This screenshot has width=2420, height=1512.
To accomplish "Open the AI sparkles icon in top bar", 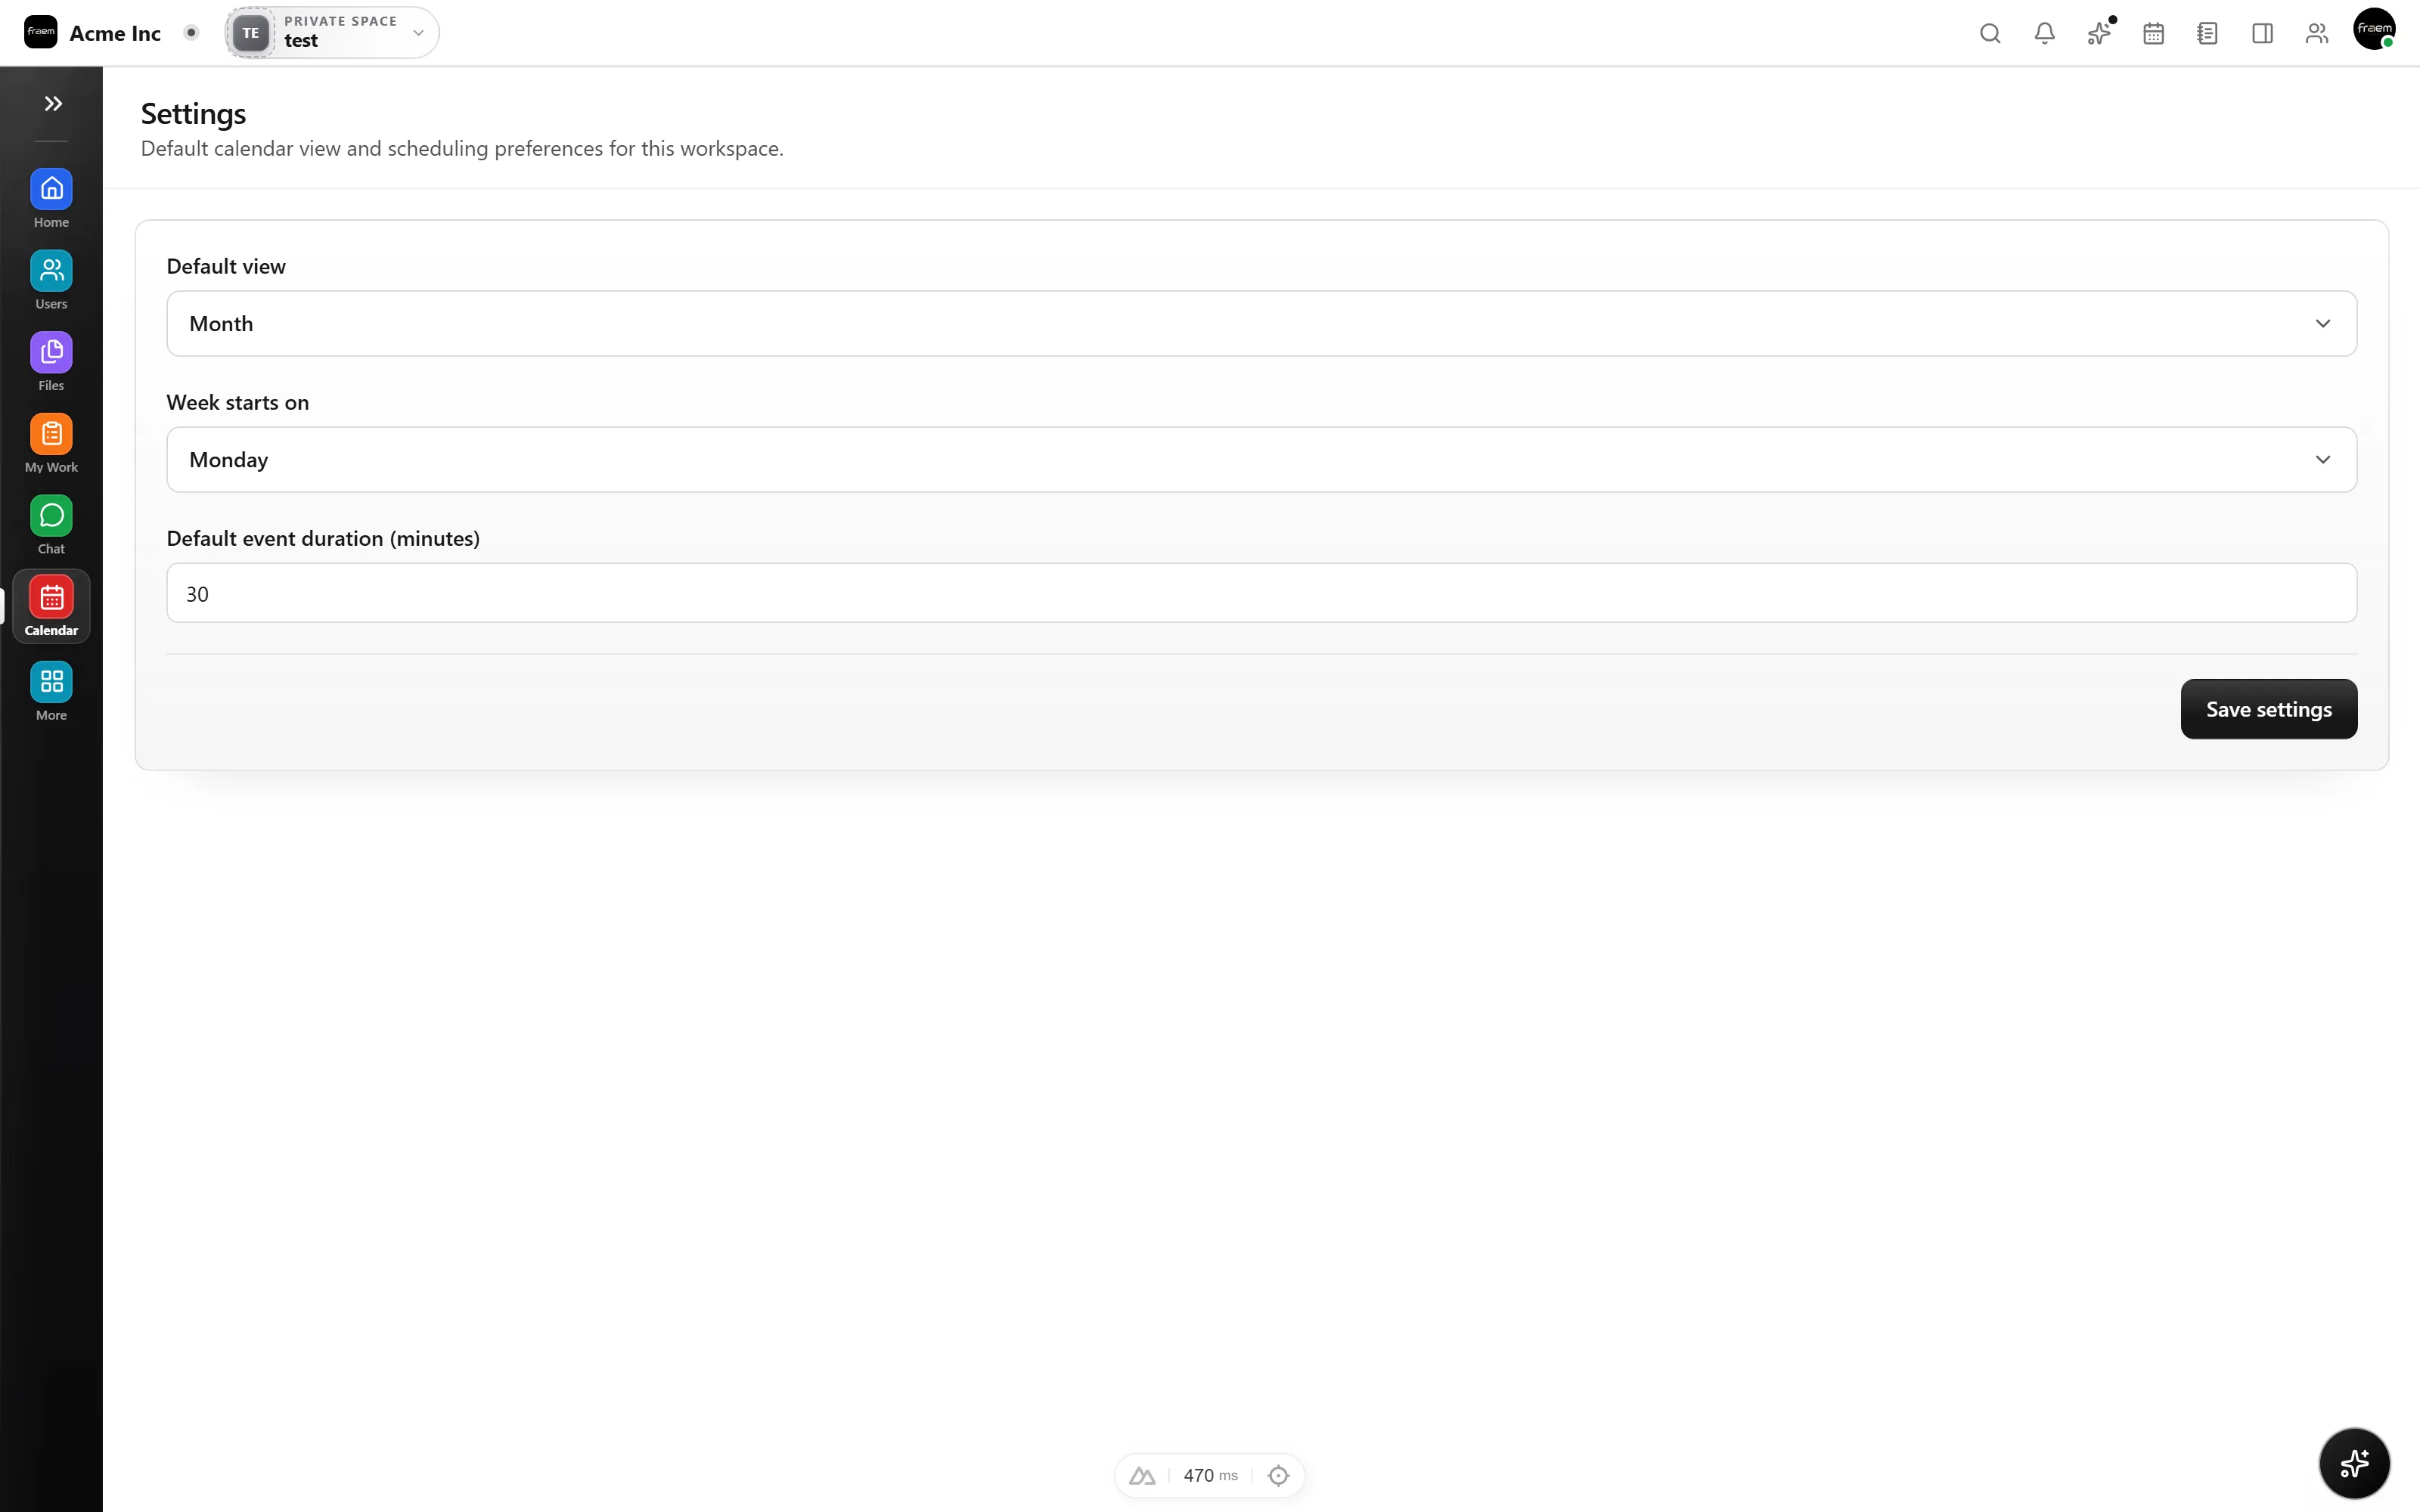I will coord(2099,33).
